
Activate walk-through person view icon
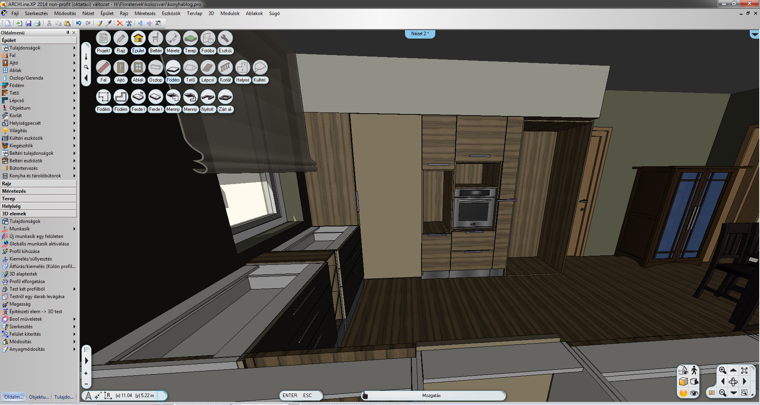(694, 370)
